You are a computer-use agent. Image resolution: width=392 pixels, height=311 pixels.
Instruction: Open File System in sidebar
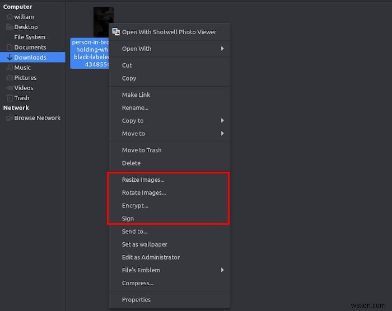coord(32,37)
